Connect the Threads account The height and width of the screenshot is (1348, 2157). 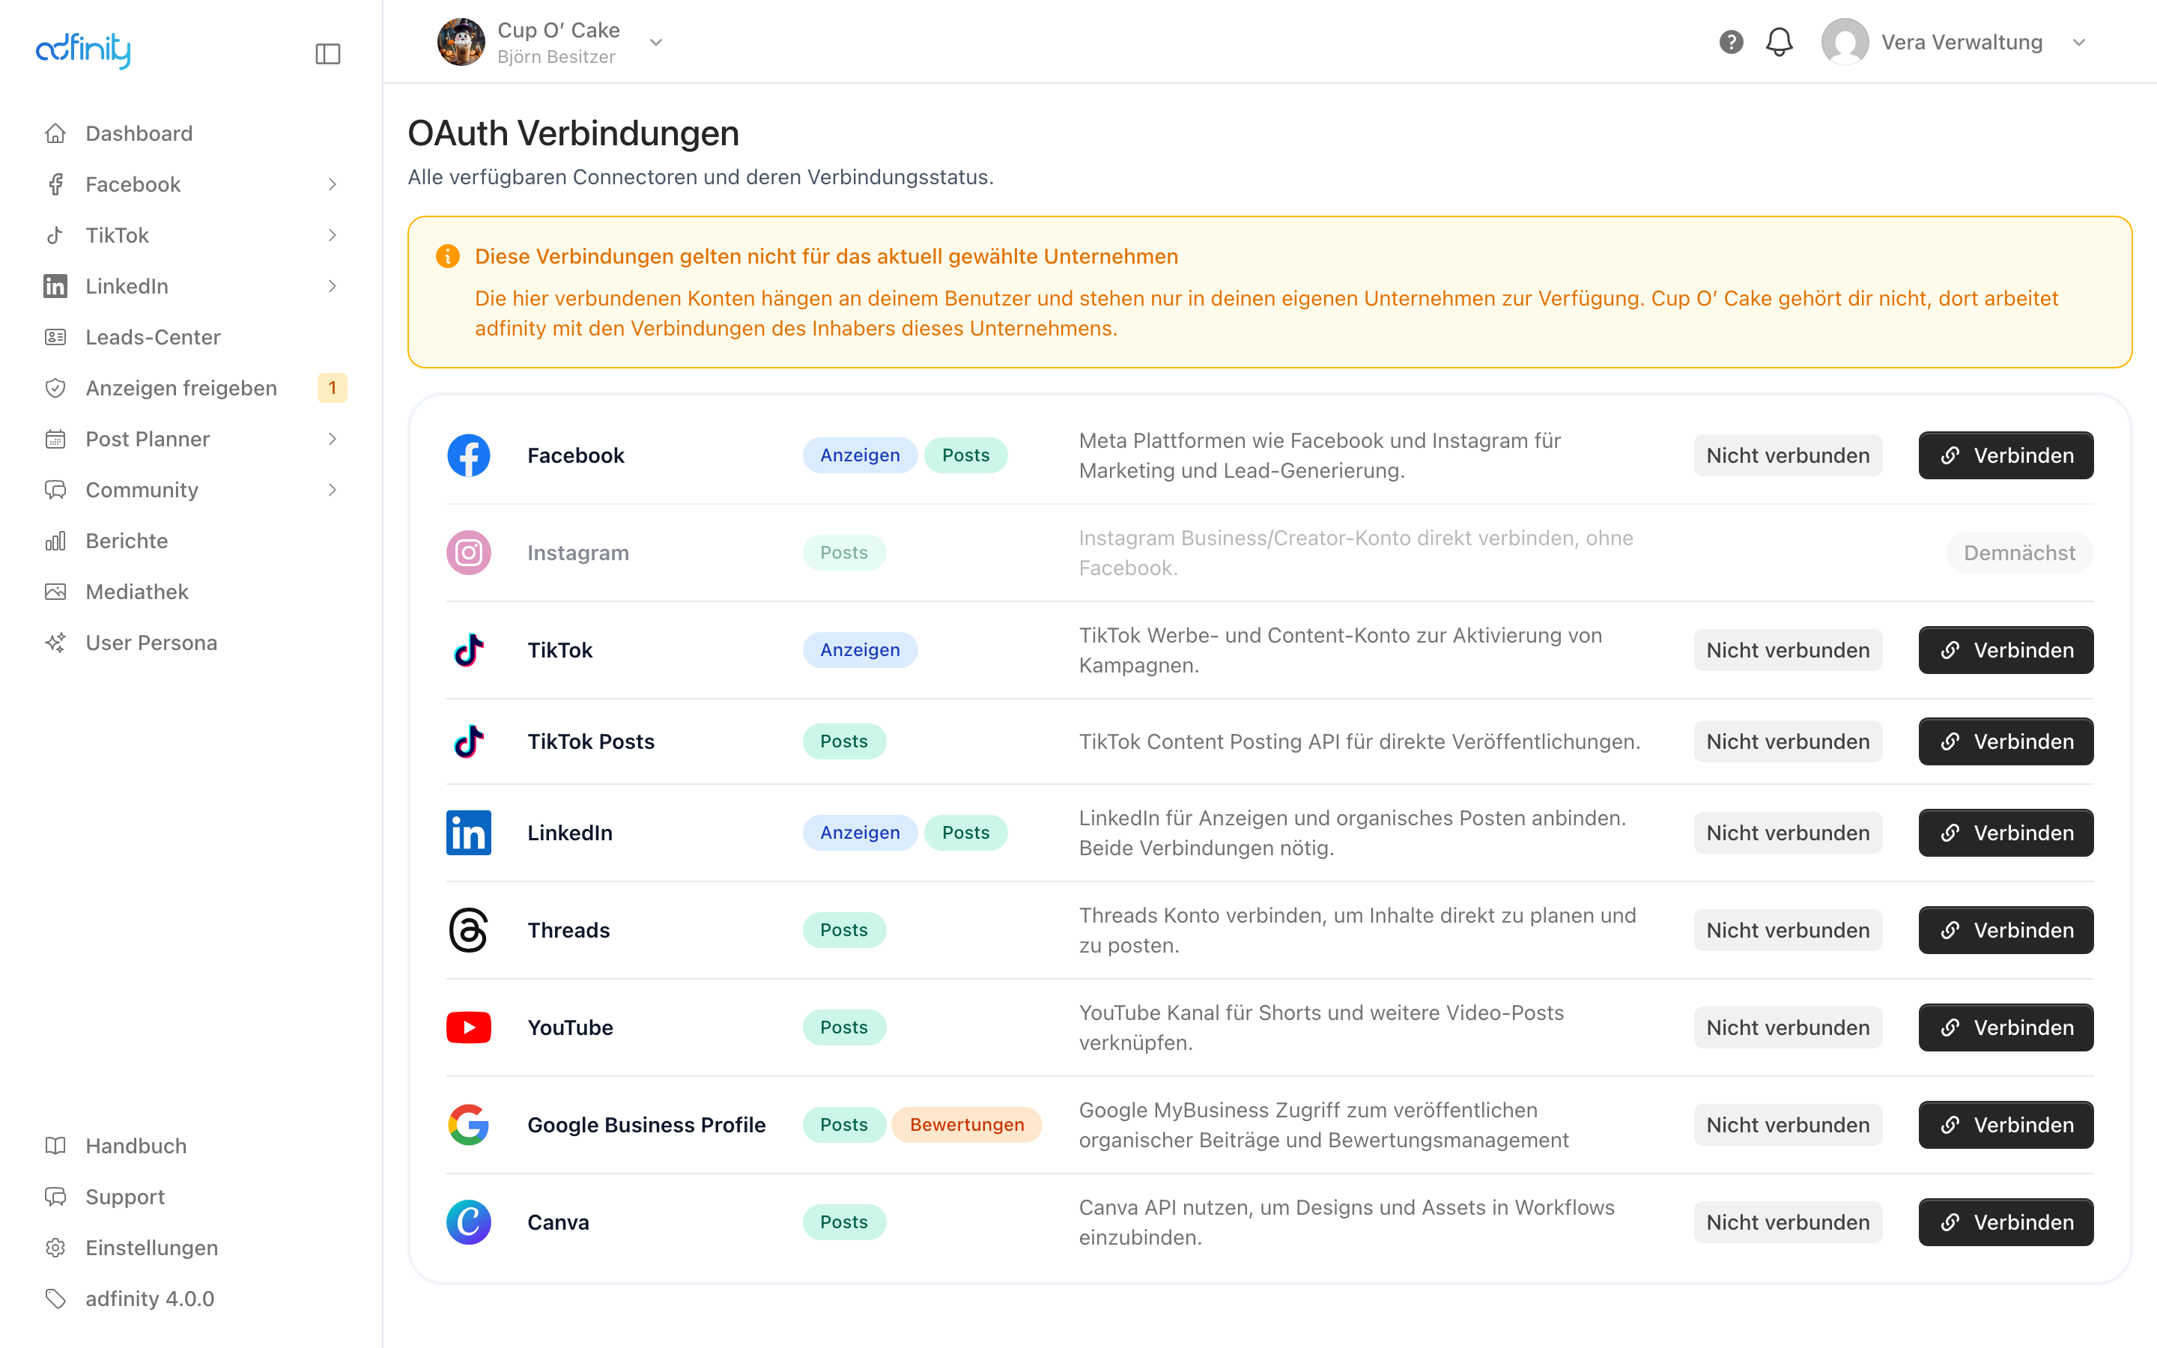(x=2006, y=930)
